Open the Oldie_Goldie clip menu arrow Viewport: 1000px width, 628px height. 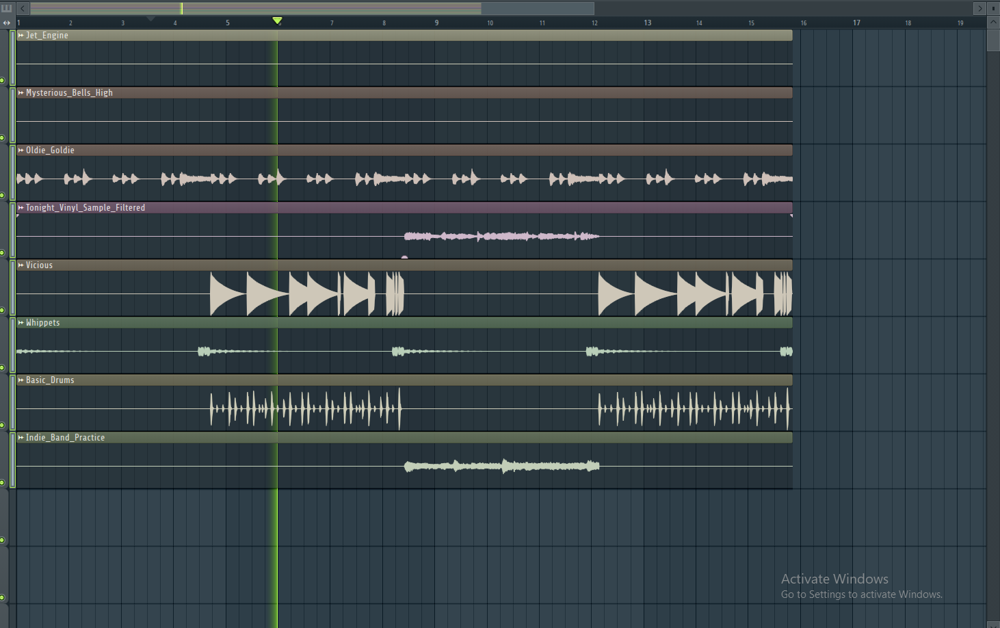point(21,150)
